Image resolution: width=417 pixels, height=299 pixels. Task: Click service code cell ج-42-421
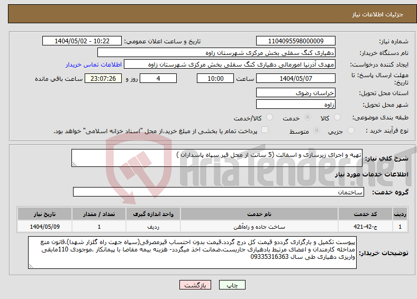coord(366,227)
